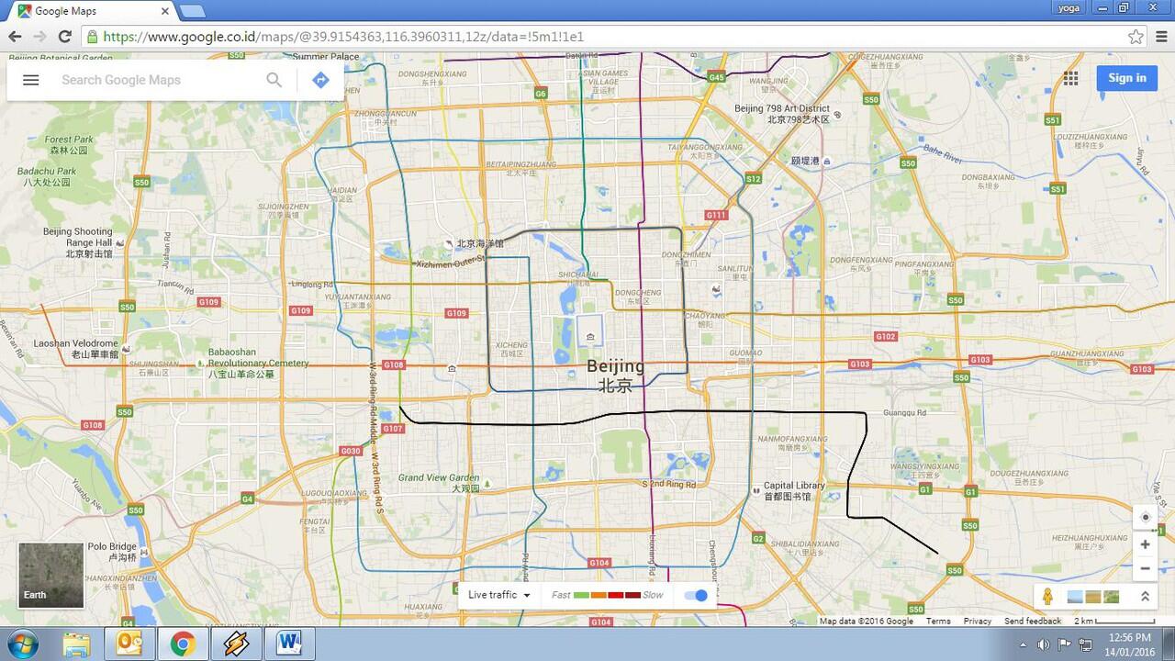Open the volume tray icon
This screenshot has height=661, width=1175.
(x=1043, y=644)
